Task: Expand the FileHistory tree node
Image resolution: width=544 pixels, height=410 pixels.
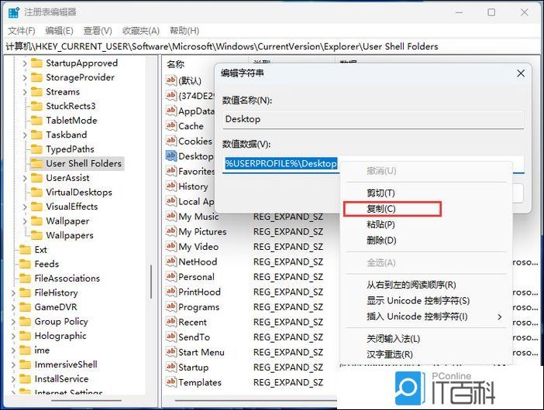Action: [x=13, y=293]
